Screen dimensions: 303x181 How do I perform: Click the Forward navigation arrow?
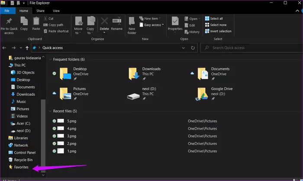[x=13, y=48]
